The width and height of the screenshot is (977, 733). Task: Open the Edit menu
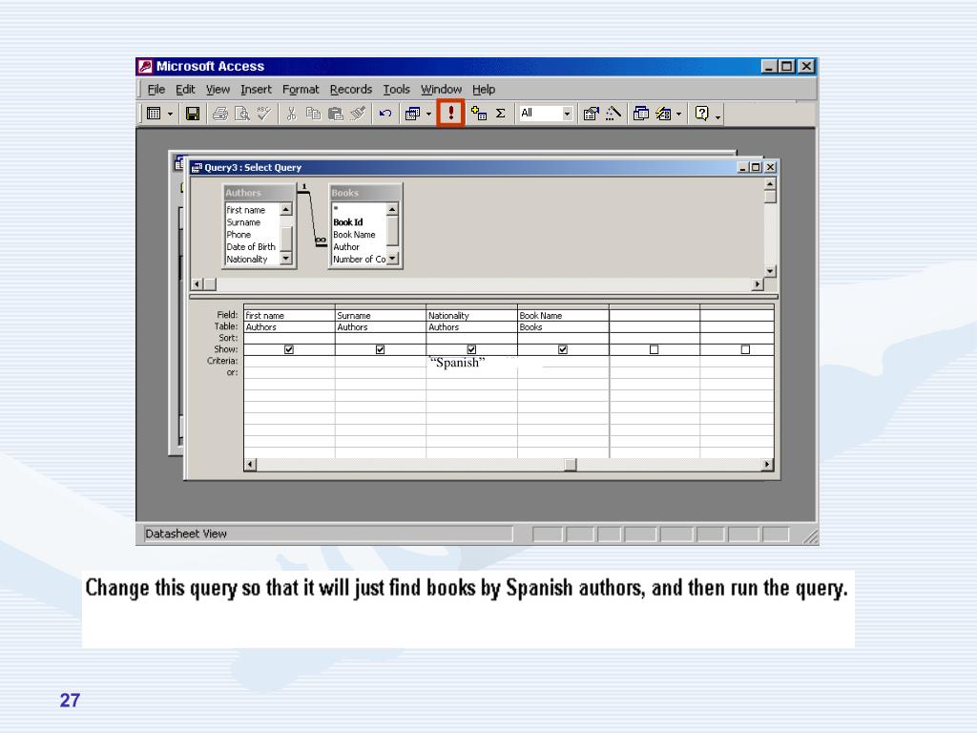click(185, 90)
